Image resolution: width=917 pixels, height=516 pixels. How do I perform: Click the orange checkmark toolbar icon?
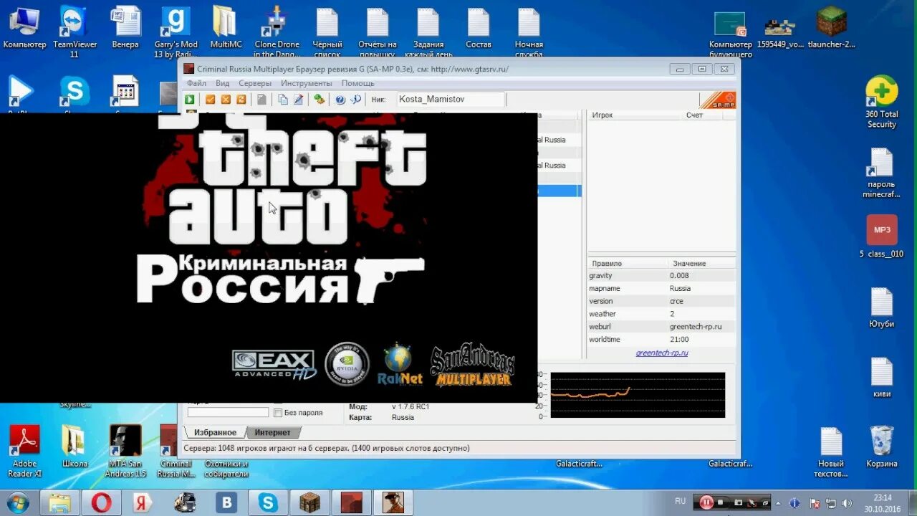point(211,100)
